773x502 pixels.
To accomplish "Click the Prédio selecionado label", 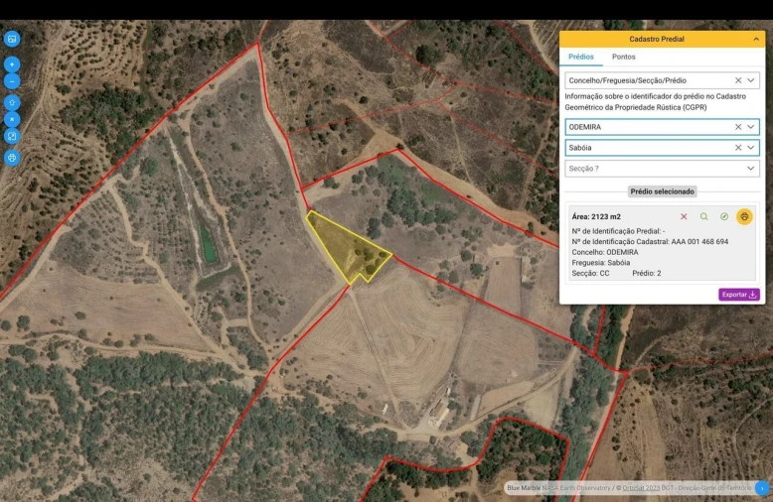I will coord(662,191).
